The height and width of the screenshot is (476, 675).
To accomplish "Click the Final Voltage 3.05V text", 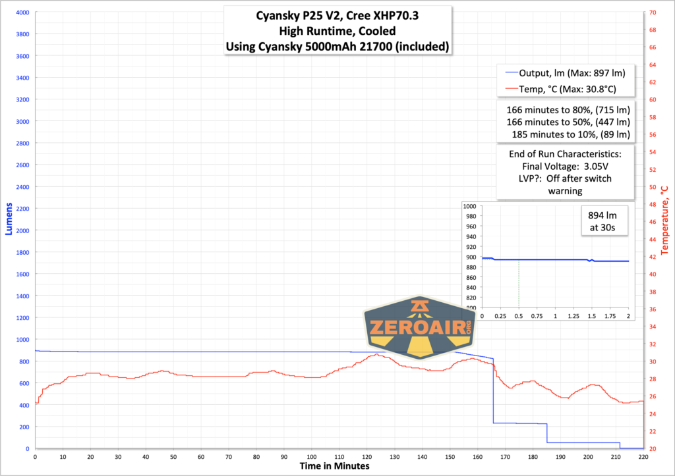I will [564, 167].
